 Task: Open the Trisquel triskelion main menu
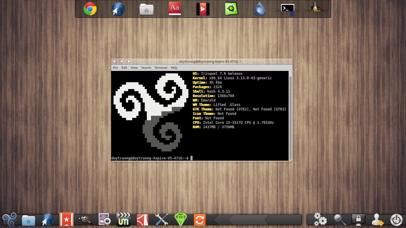(x=10, y=220)
